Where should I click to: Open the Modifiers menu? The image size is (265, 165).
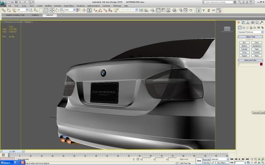[48, 6]
